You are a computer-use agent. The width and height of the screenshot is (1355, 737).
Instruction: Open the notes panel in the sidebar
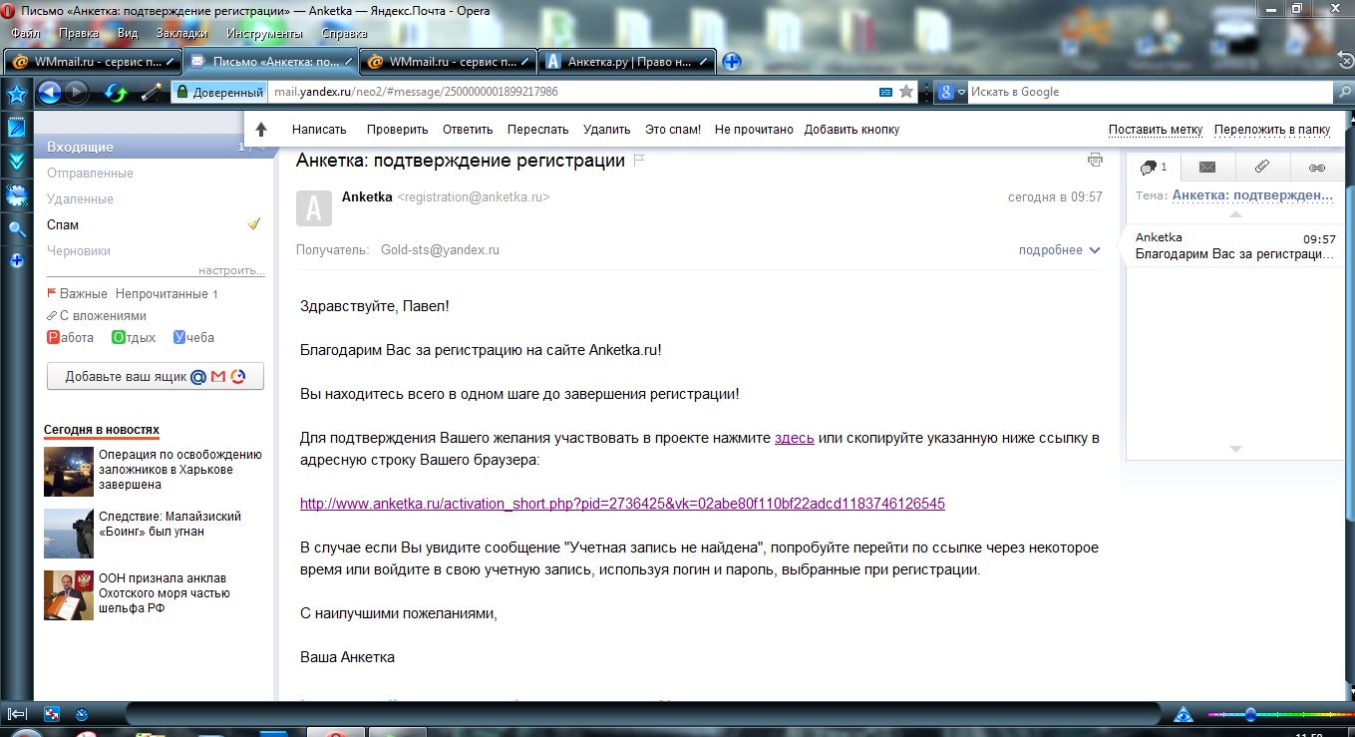(x=17, y=127)
